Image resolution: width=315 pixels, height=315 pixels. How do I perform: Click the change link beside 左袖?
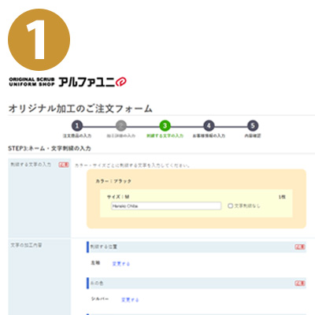point(121,264)
